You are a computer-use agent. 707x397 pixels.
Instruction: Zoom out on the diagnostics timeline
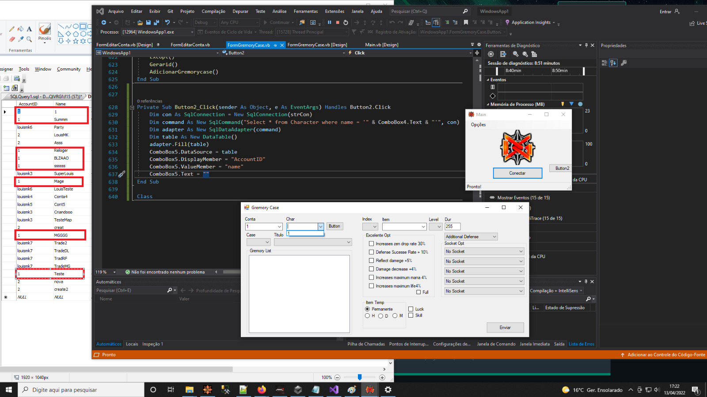click(x=525, y=54)
